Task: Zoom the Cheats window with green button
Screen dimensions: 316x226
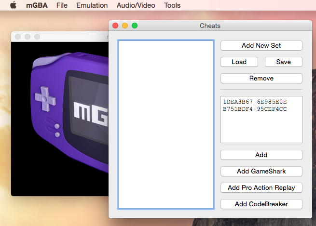Action: (x=135, y=26)
